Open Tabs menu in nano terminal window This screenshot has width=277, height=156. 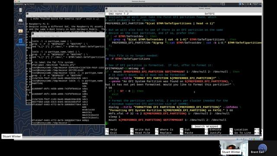pyautogui.click(x=126, y=11)
